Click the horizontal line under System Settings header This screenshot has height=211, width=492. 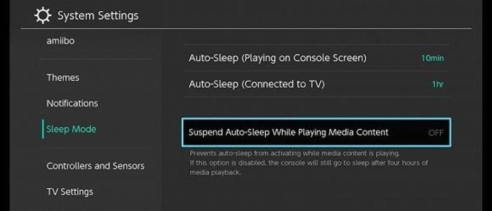point(246,29)
